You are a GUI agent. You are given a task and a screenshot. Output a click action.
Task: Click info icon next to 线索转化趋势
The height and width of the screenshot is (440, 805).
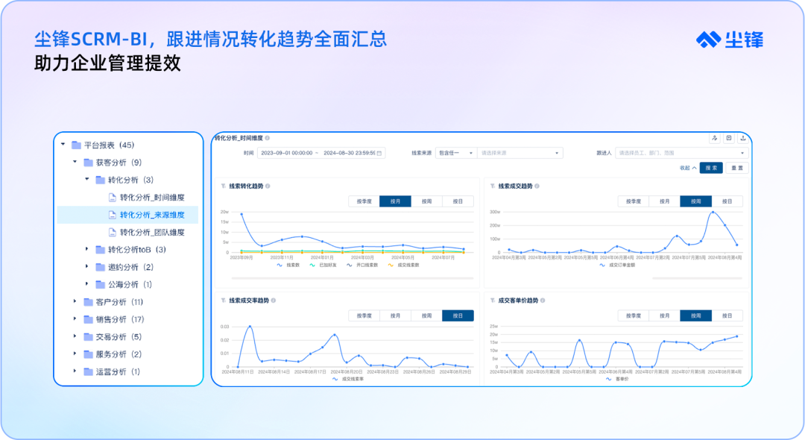tap(268, 186)
